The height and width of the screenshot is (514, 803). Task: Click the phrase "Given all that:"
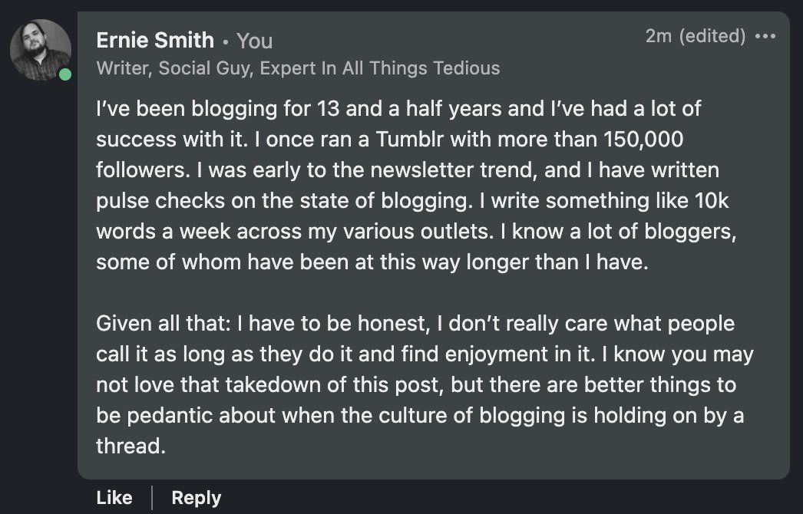pyautogui.click(x=164, y=324)
